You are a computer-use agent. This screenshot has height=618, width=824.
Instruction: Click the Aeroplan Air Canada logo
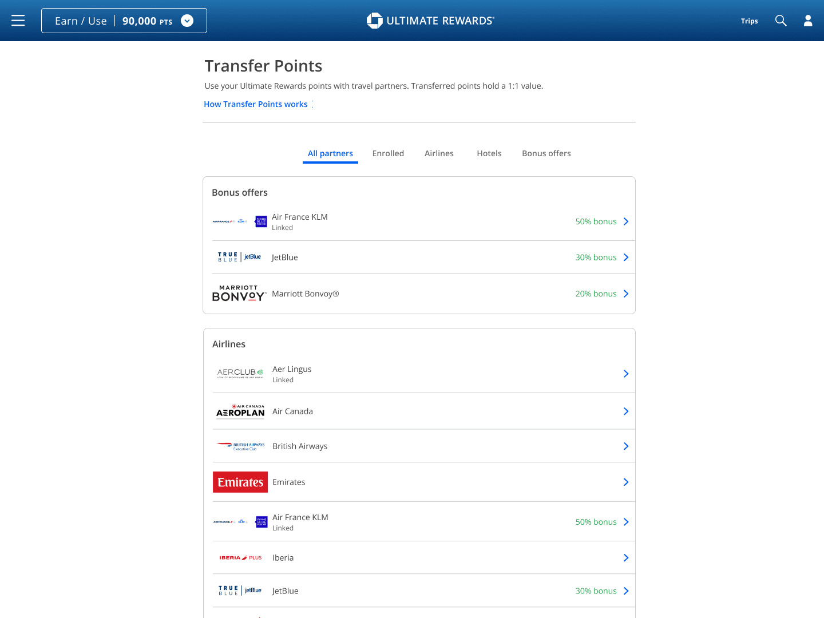tap(240, 411)
